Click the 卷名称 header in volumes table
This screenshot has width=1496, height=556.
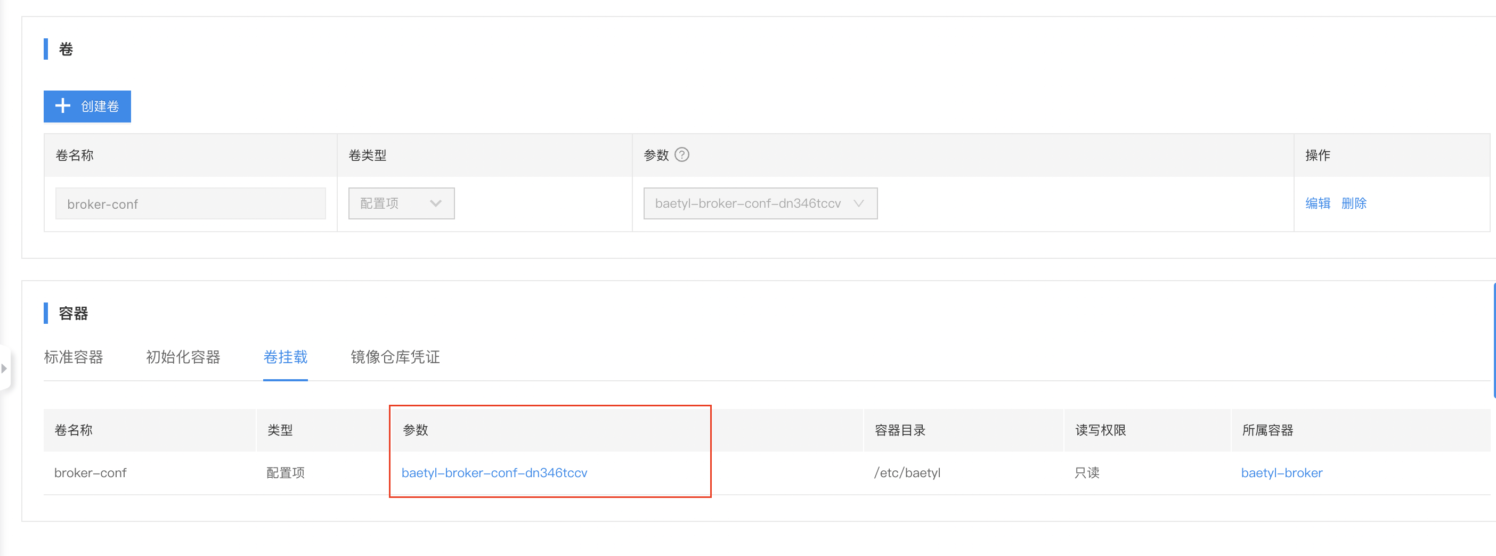tap(75, 155)
